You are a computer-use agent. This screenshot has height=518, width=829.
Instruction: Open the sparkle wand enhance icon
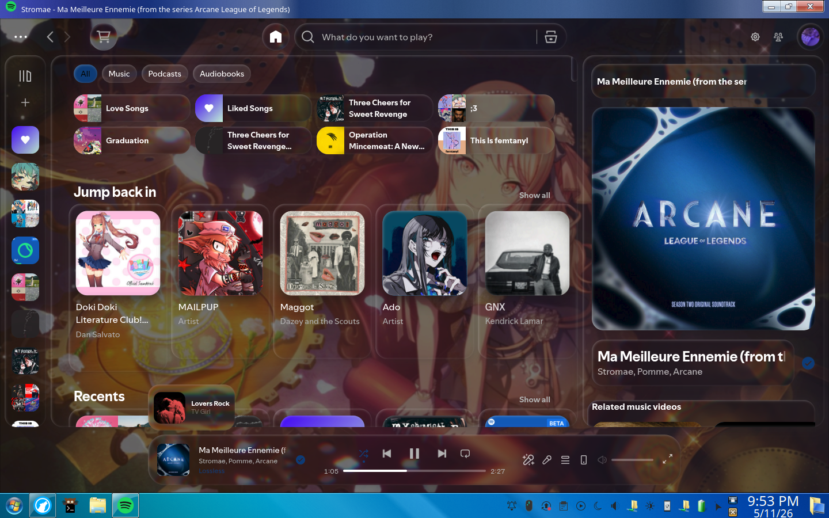[x=528, y=460]
